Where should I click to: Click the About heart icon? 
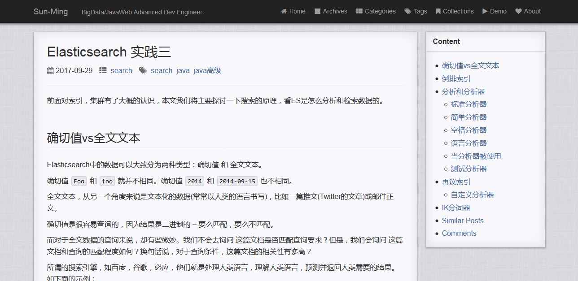(x=518, y=11)
